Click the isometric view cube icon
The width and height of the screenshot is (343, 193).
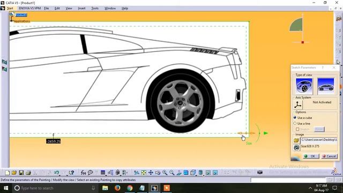point(193,173)
